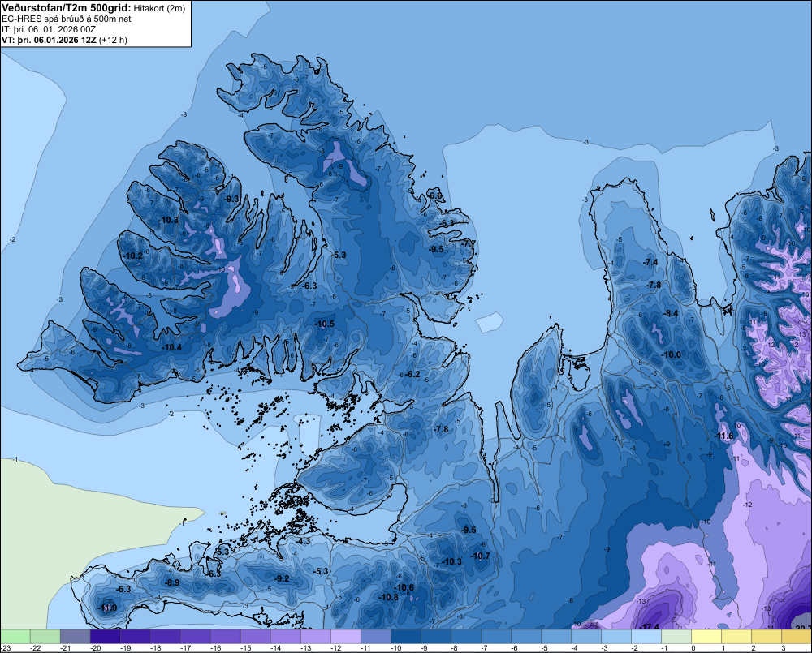Click the orange-yellow swatch above legend label 3

click(x=796, y=637)
